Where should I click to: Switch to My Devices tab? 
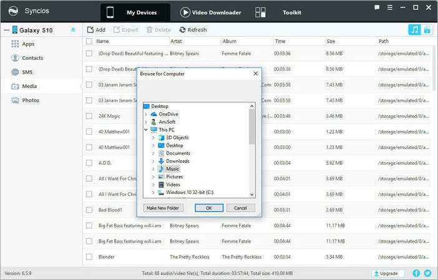tap(135, 12)
